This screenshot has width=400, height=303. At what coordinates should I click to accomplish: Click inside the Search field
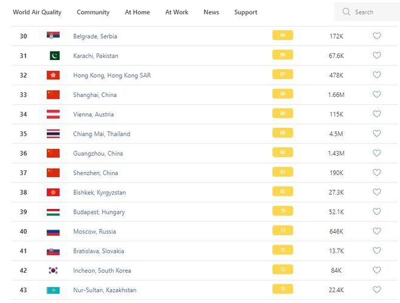coord(370,12)
